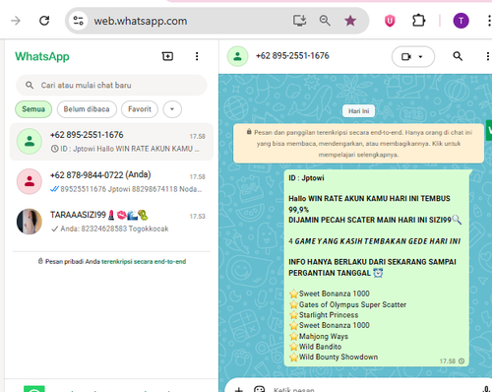The width and height of the screenshot is (492, 392).
Task: Click the green avatar of the +62 895 chat row
Action: (30, 142)
